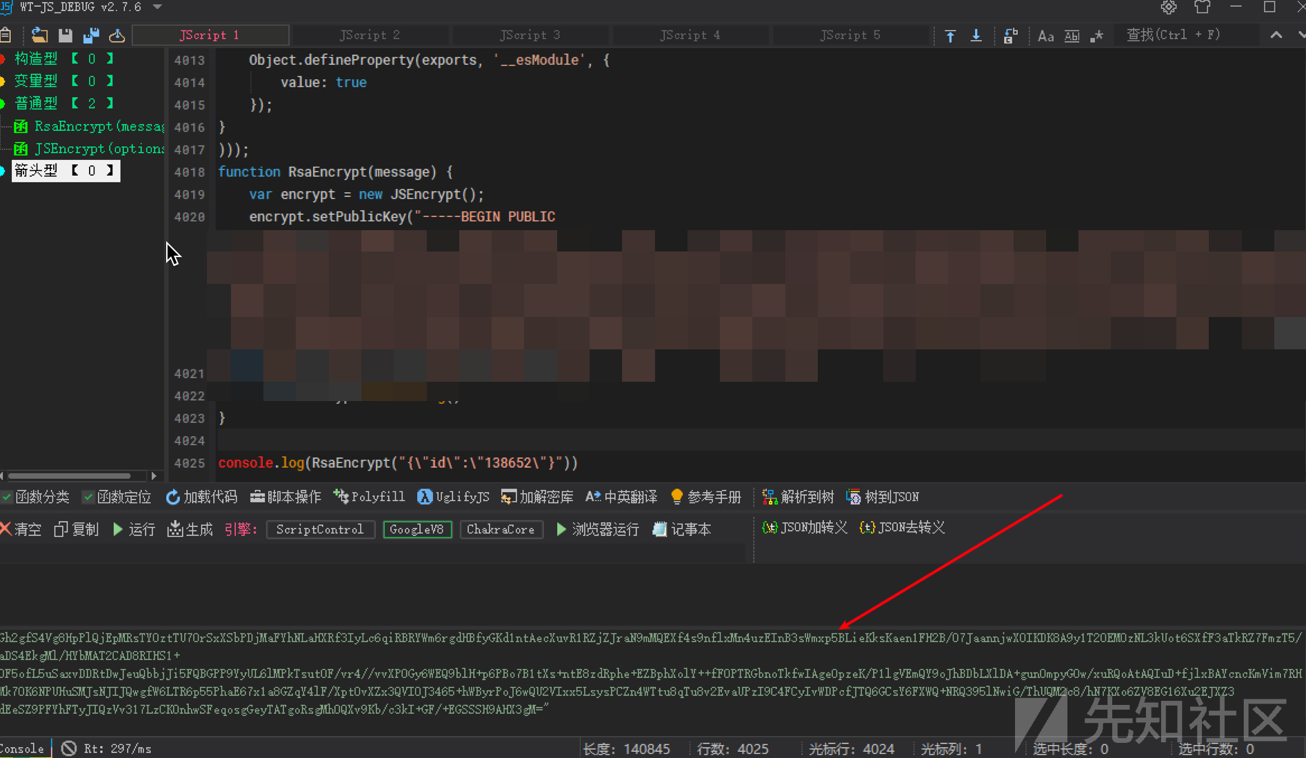Viewport: 1306px width, 758px height.
Task: Click 解析到树 parse to tree
Action: [798, 497]
